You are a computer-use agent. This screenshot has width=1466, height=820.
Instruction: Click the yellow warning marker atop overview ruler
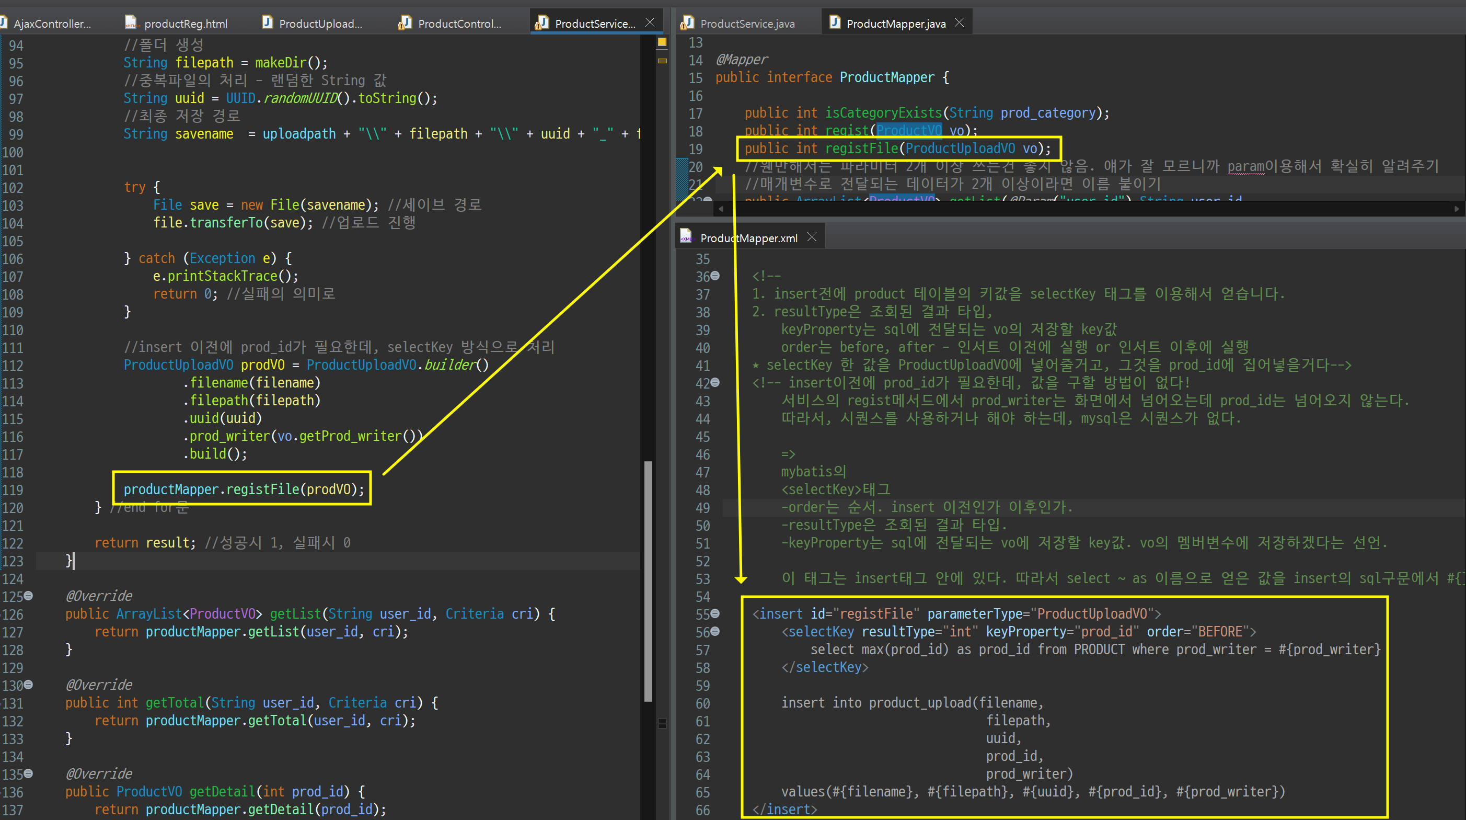[662, 41]
